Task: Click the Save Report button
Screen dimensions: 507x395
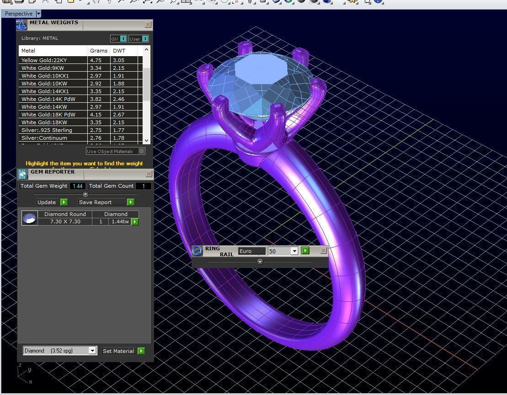Action: (x=106, y=202)
